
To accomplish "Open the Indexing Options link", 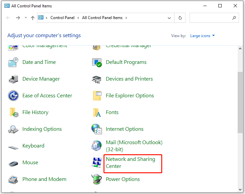I will coord(42,129).
